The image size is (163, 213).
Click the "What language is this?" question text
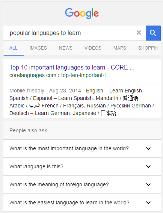36,166
